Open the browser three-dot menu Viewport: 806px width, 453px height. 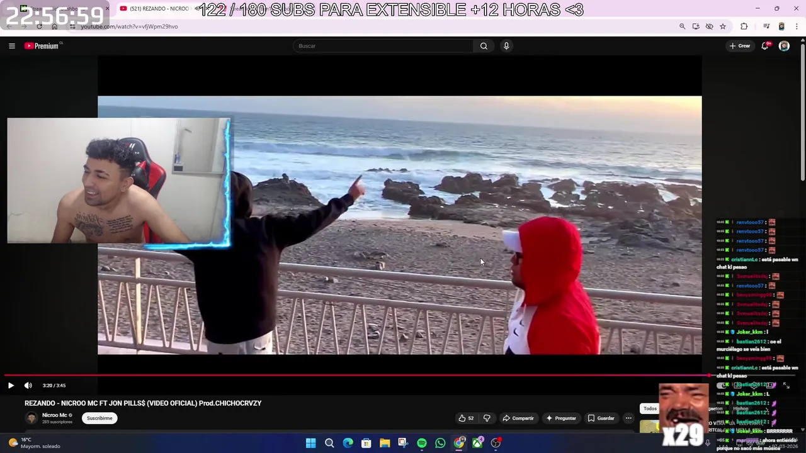(797, 26)
